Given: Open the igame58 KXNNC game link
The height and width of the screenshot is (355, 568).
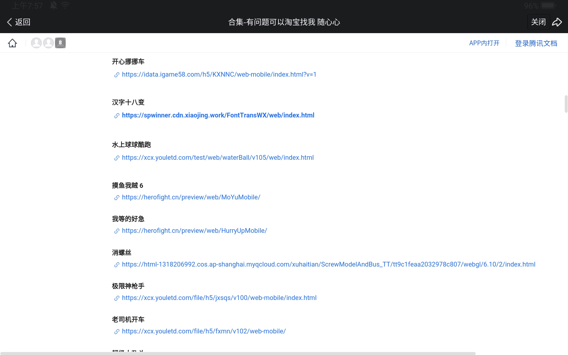Looking at the screenshot, I should pos(219,75).
